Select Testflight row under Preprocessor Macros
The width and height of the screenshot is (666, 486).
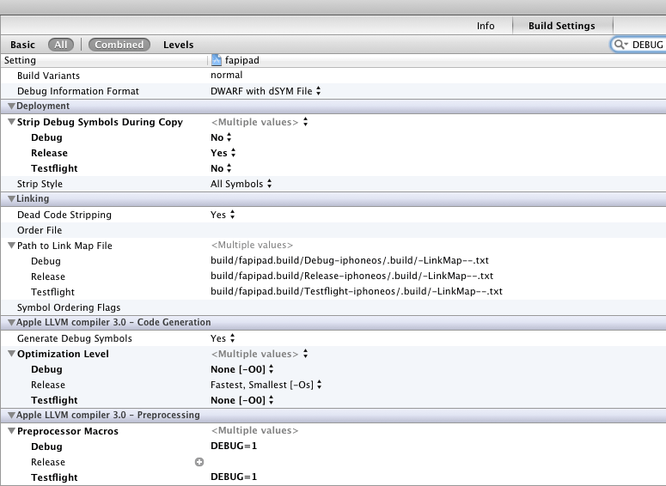point(333,477)
